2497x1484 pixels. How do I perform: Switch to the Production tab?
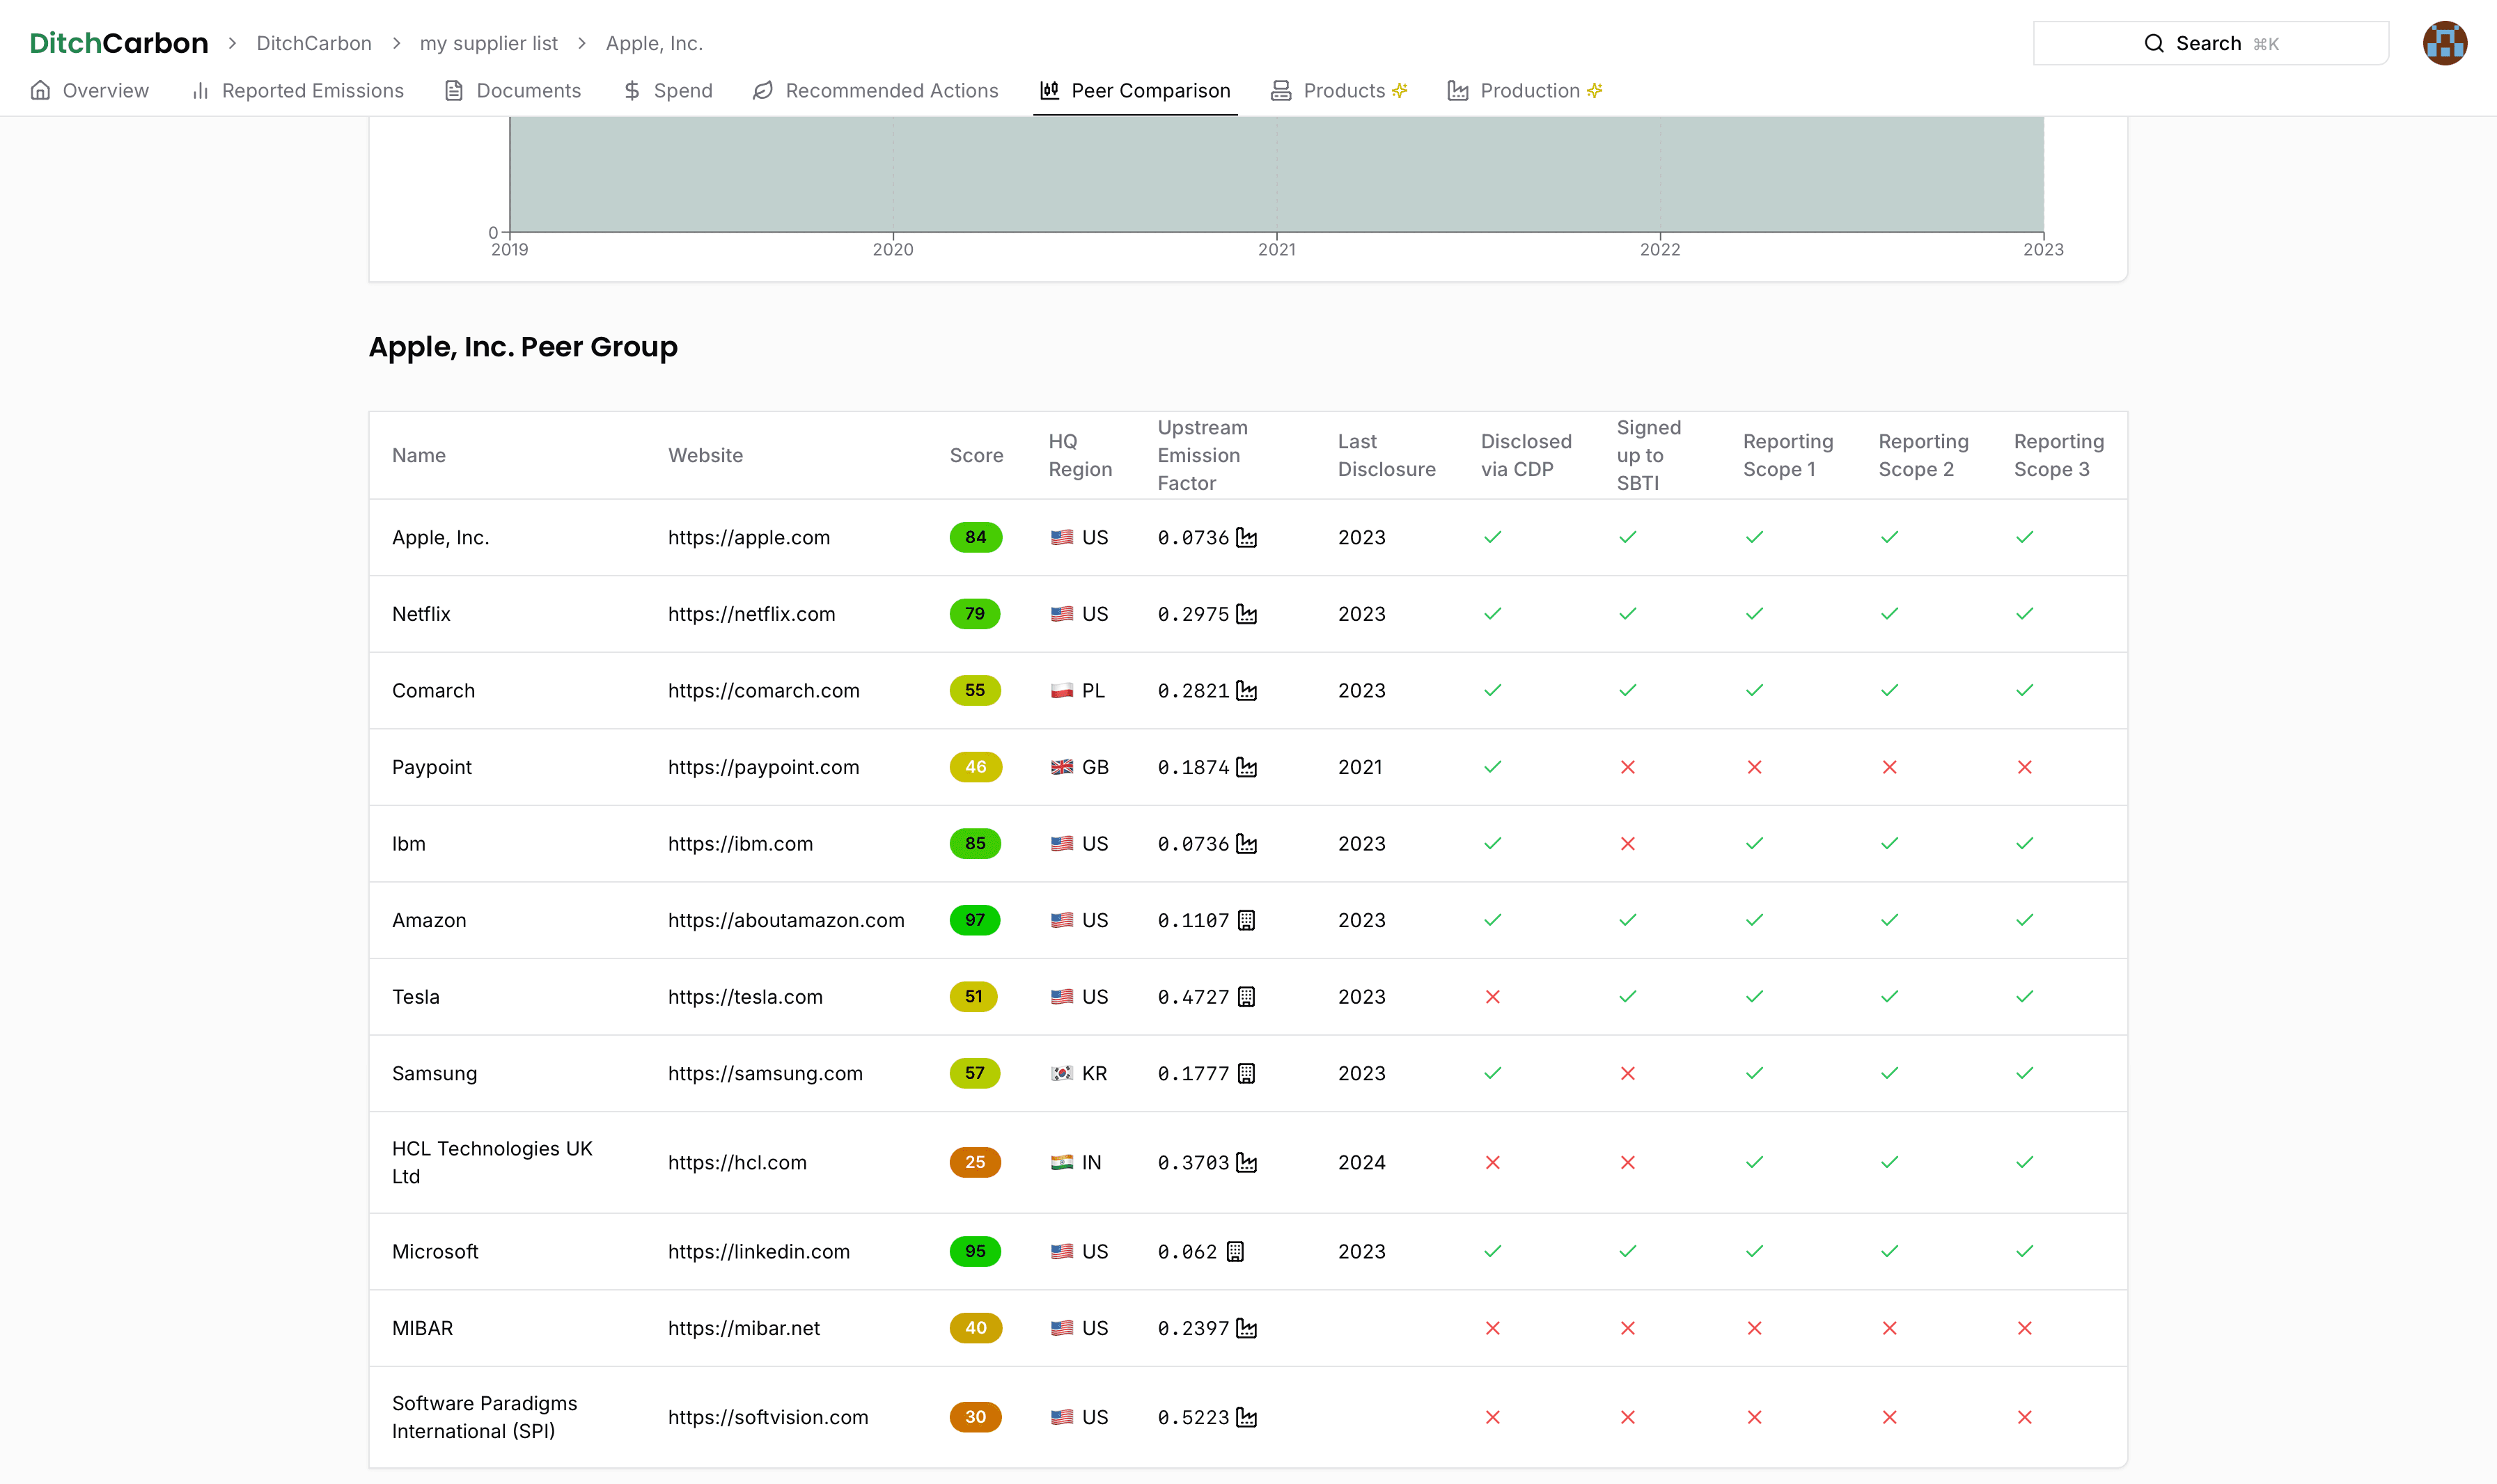tap(1525, 91)
